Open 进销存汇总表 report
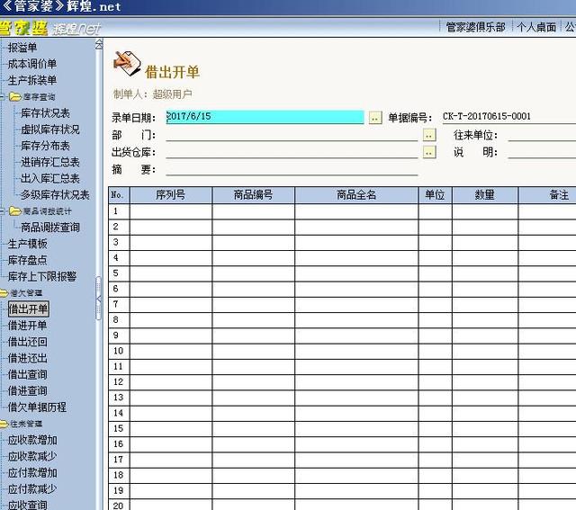Viewport: 576px width, 510px height. point(50,162)
